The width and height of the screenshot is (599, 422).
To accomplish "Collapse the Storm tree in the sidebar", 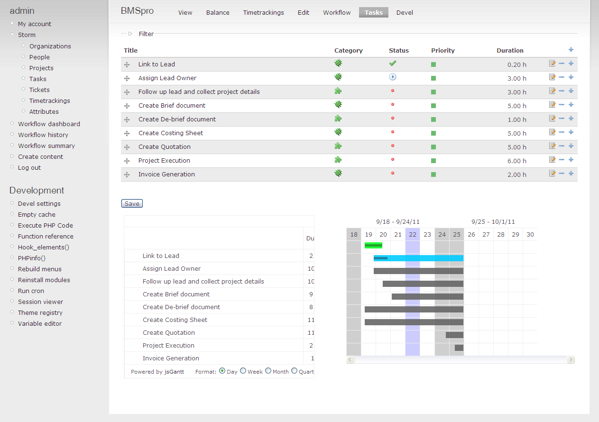I will point(12,35).
